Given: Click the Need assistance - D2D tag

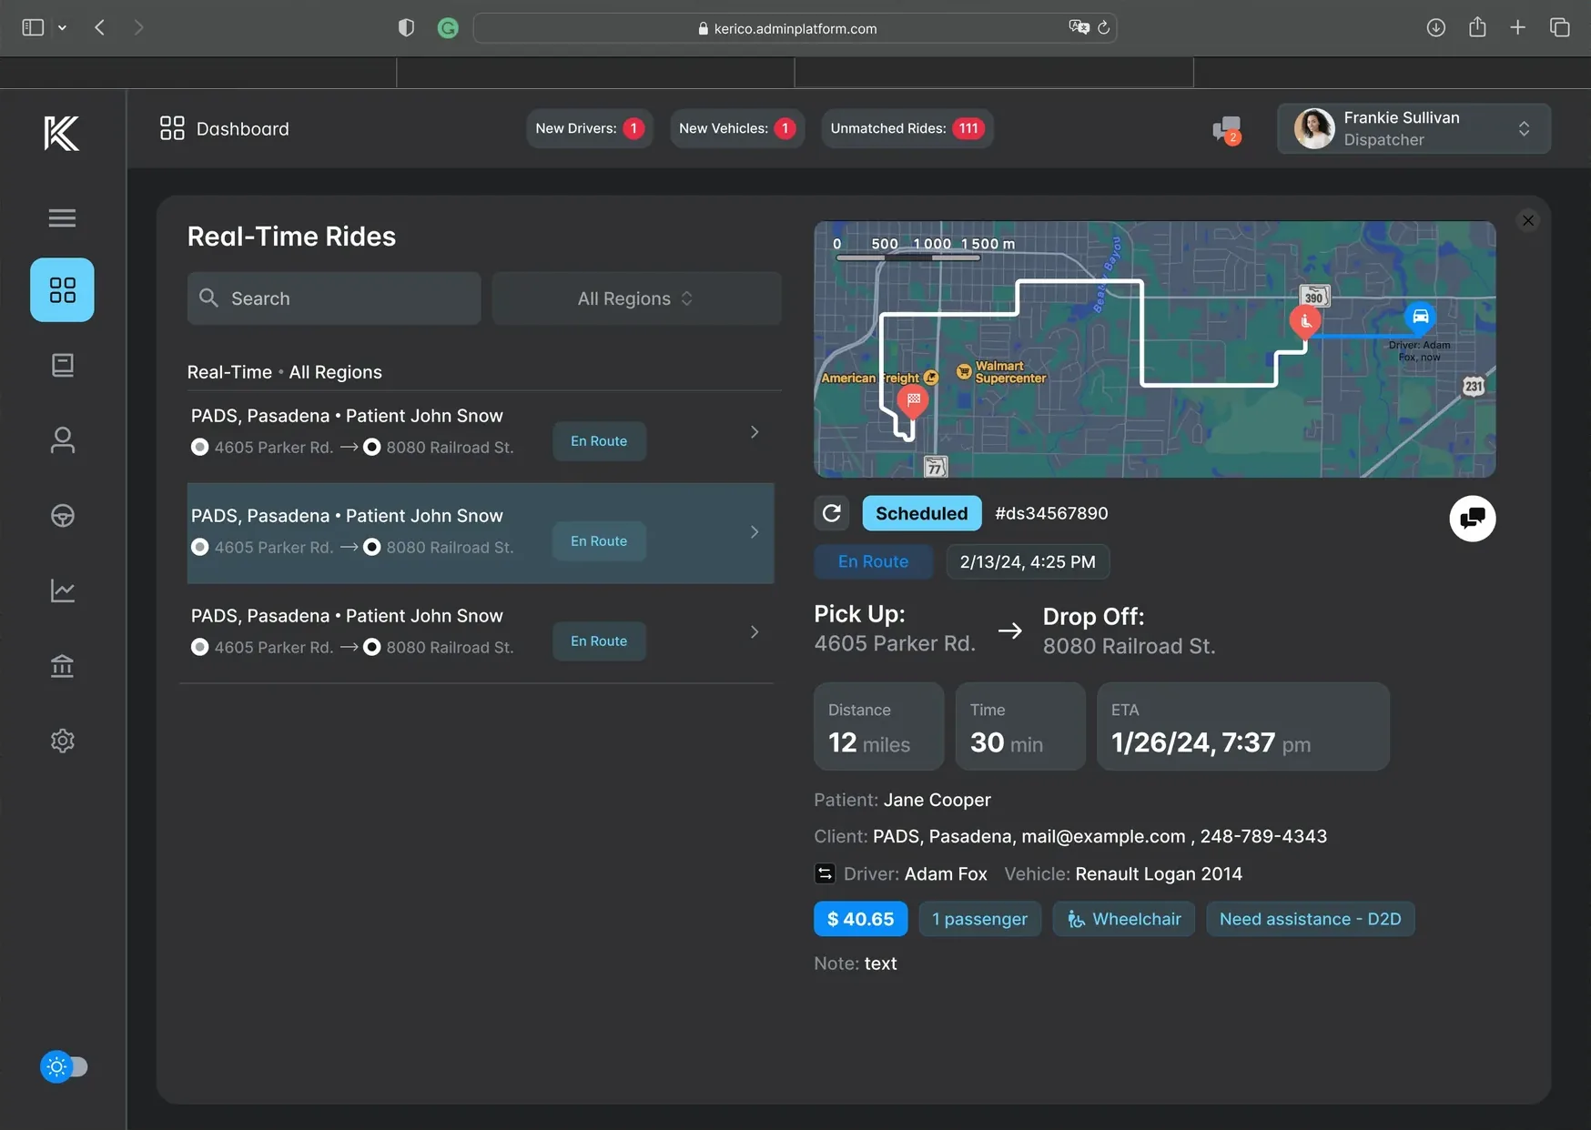Looking at the screenshot, I should pyautogui.click(x=1310, y=919).
